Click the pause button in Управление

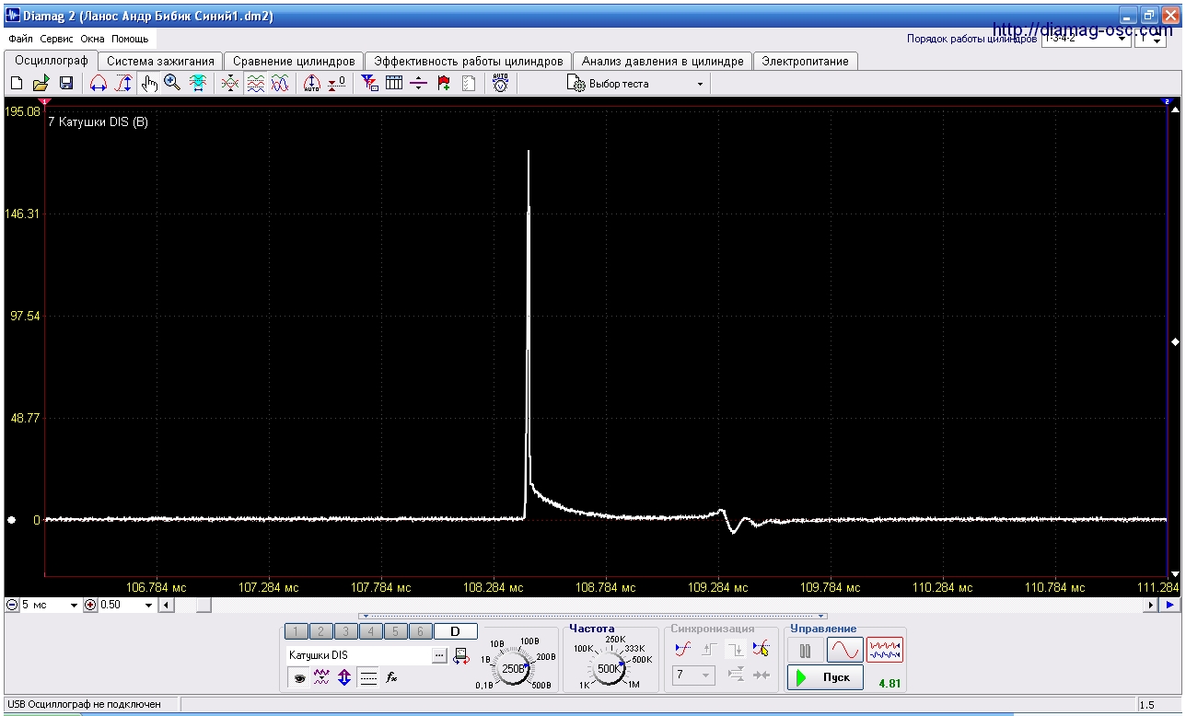[806, 651]
